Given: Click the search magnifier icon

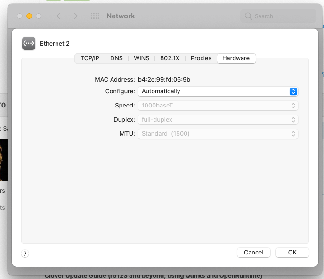Looking at the screenshot, I should point(248,16).
